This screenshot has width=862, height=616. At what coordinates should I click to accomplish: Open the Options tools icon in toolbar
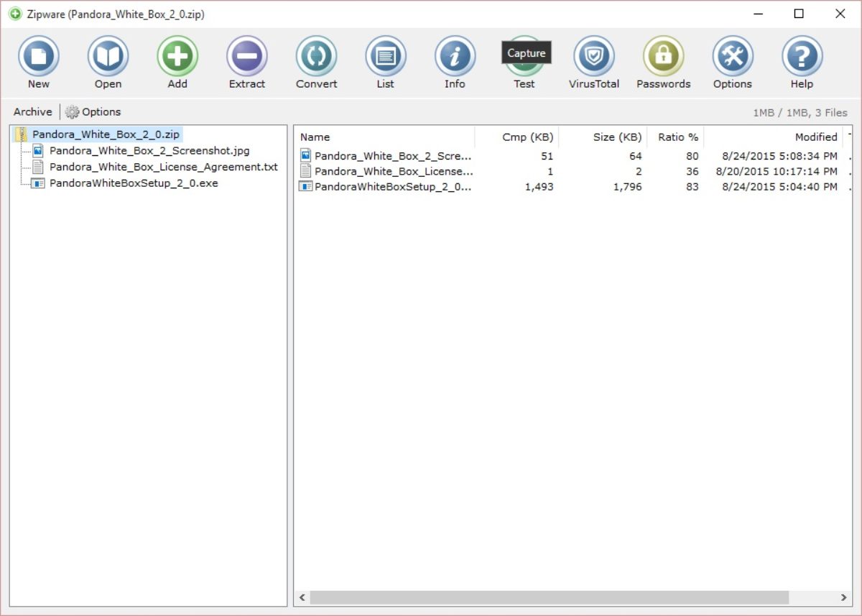[733, 57]
